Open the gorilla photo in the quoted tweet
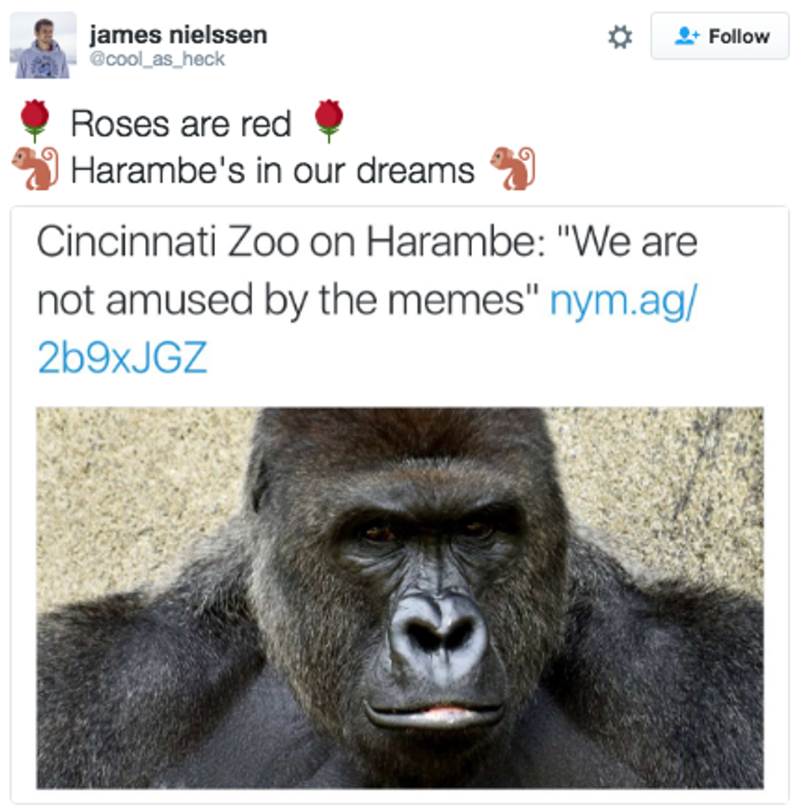This screenshot has height=810, width=810. click(x=400, y=598)
